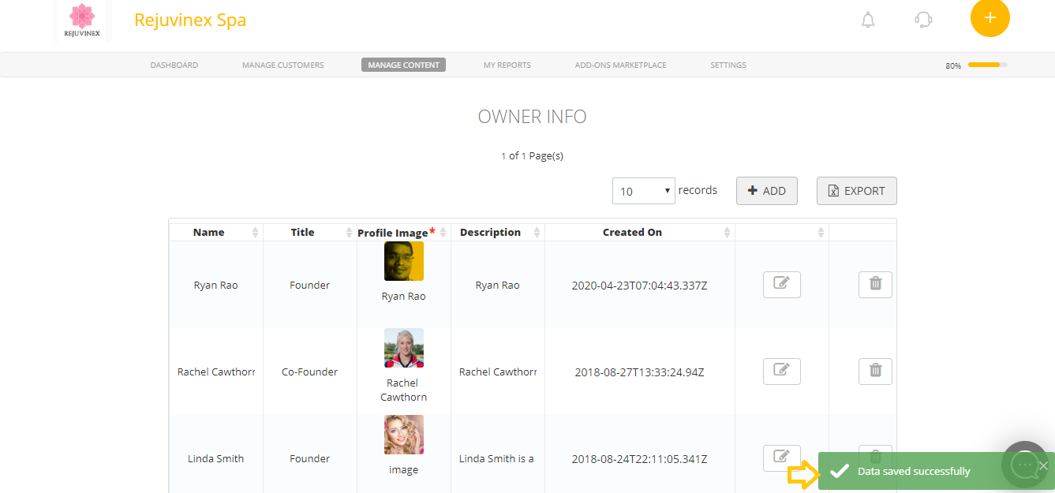Click the Export button
This screenshot has width=1055, height=493.
coord(857,191)
